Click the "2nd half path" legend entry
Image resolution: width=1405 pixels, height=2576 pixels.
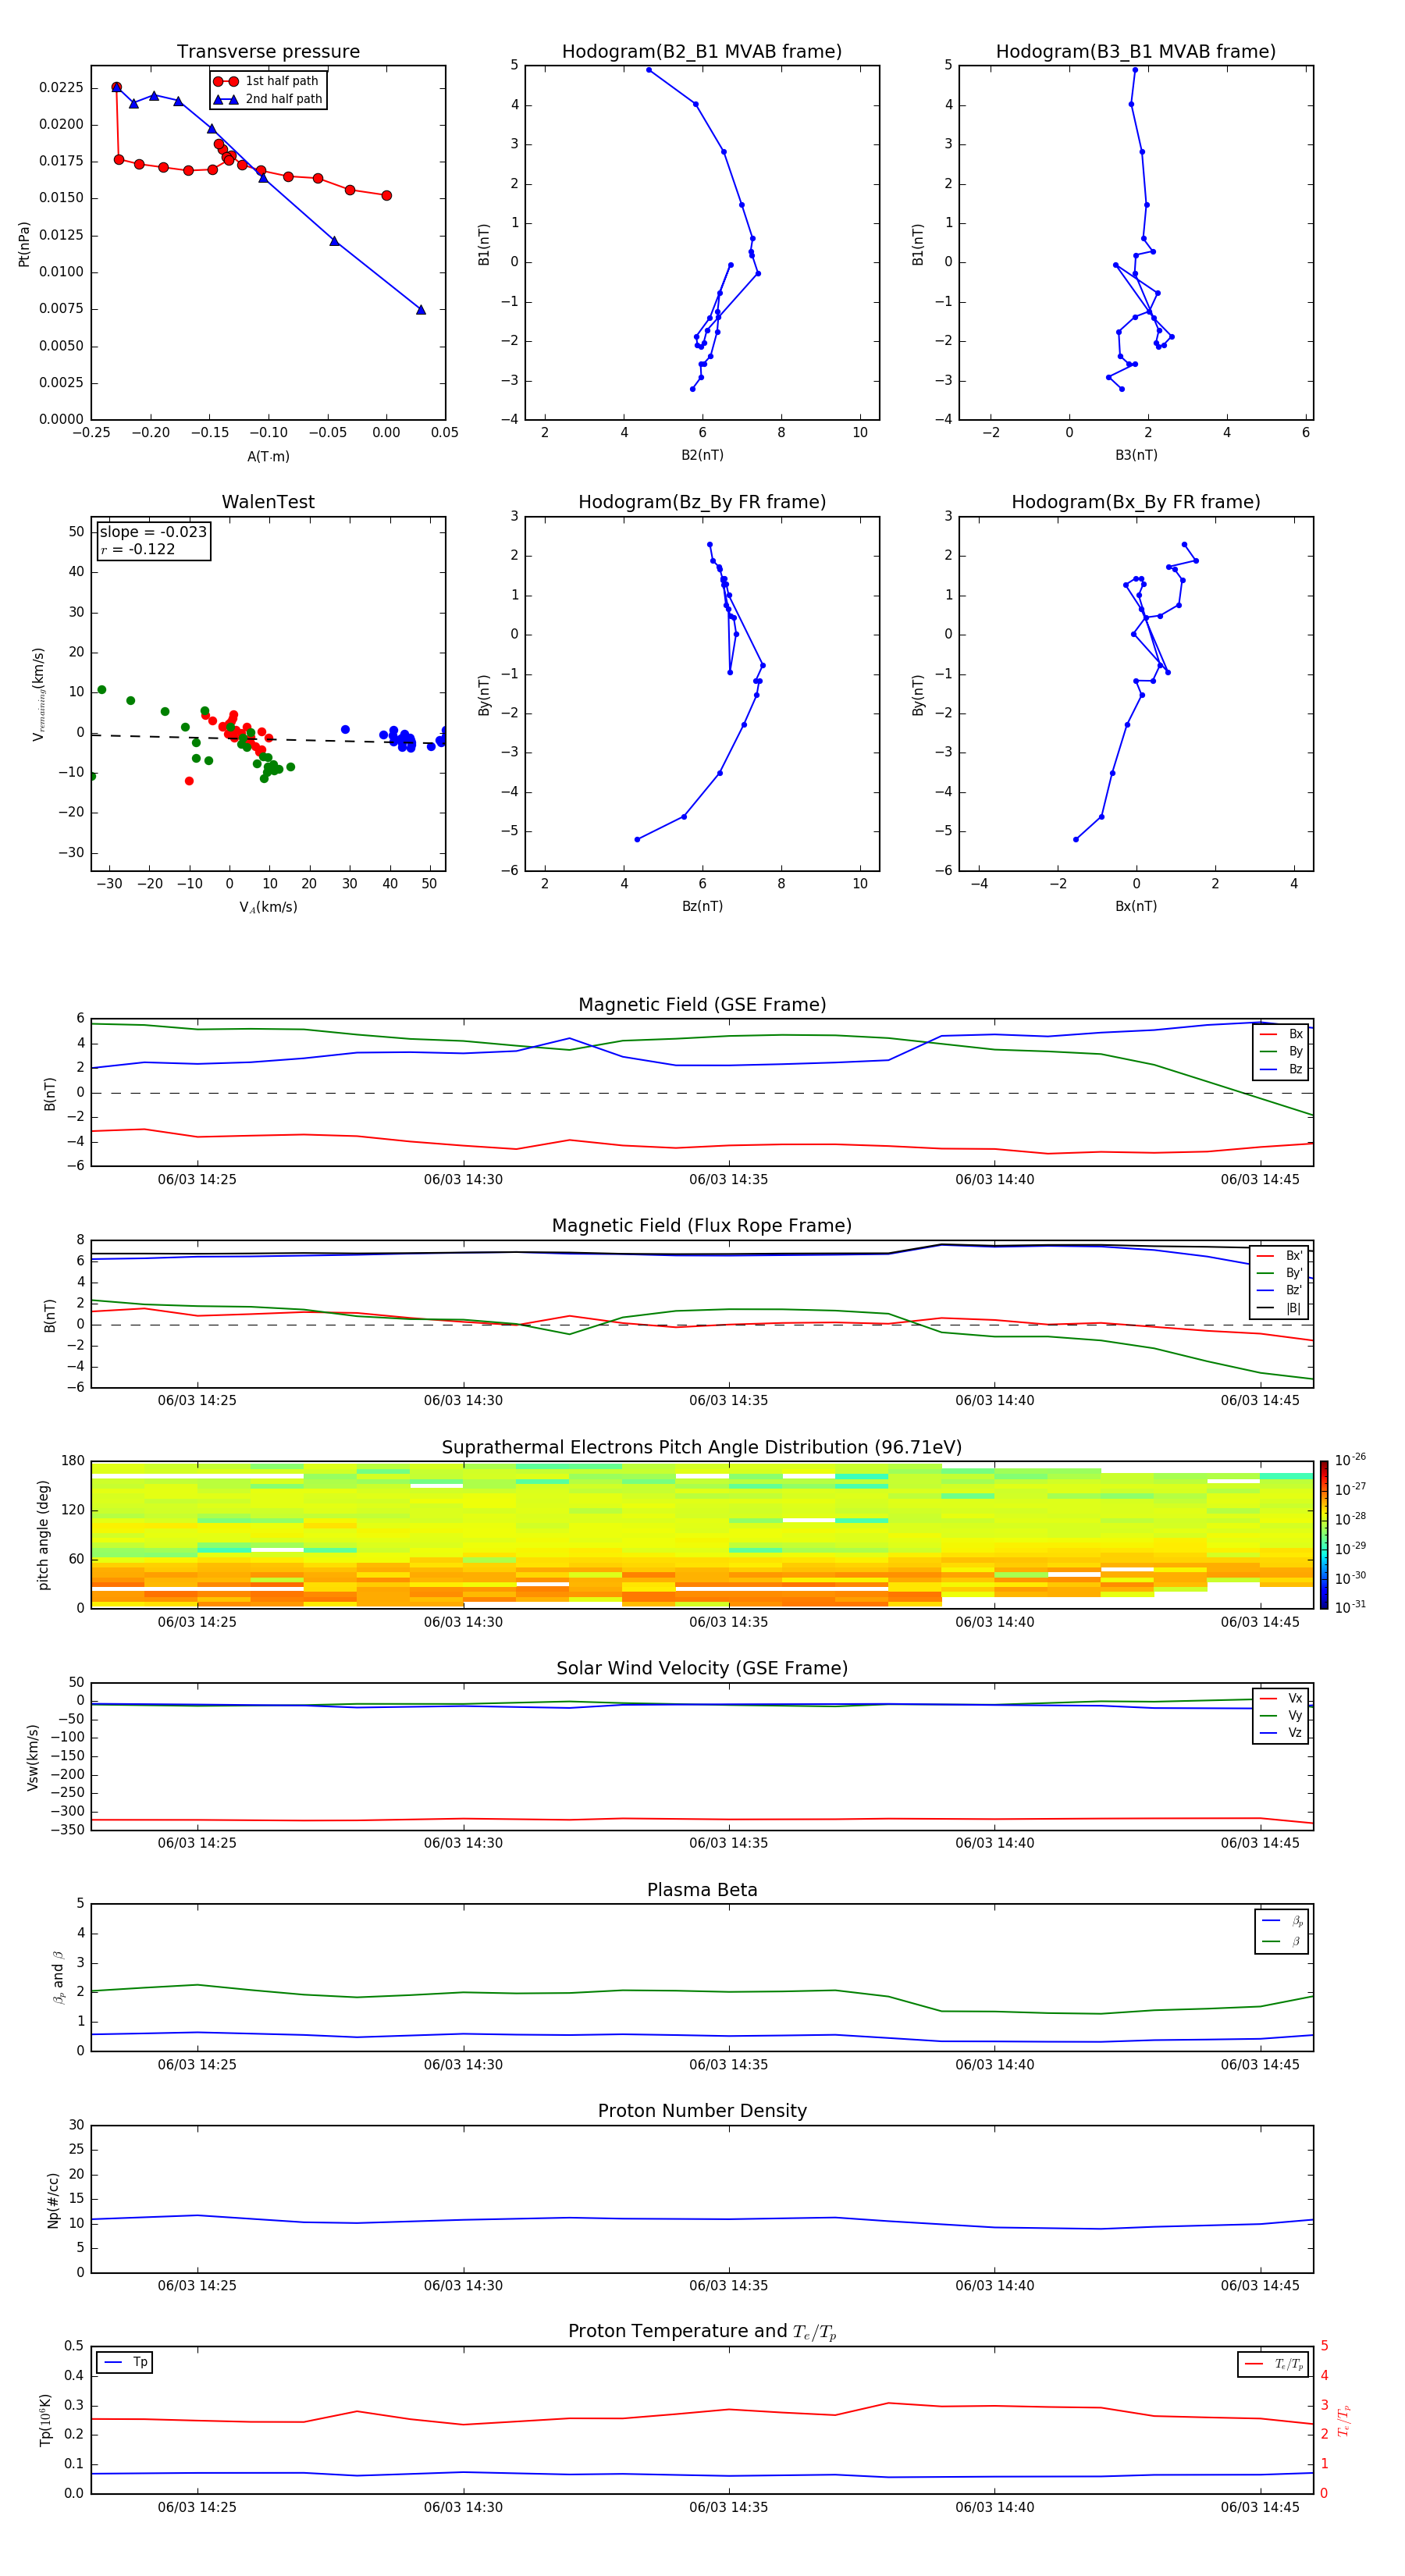269,99
